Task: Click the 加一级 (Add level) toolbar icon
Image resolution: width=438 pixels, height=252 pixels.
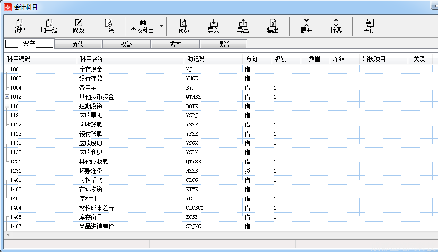Action: [x=49, y=23]
